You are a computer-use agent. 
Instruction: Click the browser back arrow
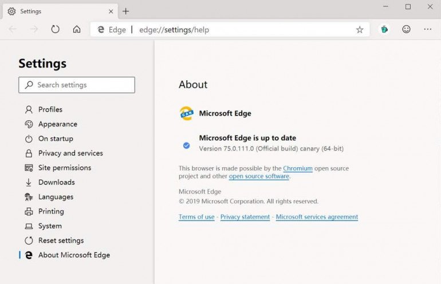(x=13, y=29)
